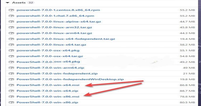Click package icon beside win-fxdependentWinDesktop.zip
The image size is (201, 106).
[11, 79]
